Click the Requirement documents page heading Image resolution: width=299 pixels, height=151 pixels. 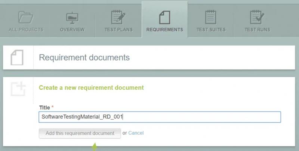point(84,58)
